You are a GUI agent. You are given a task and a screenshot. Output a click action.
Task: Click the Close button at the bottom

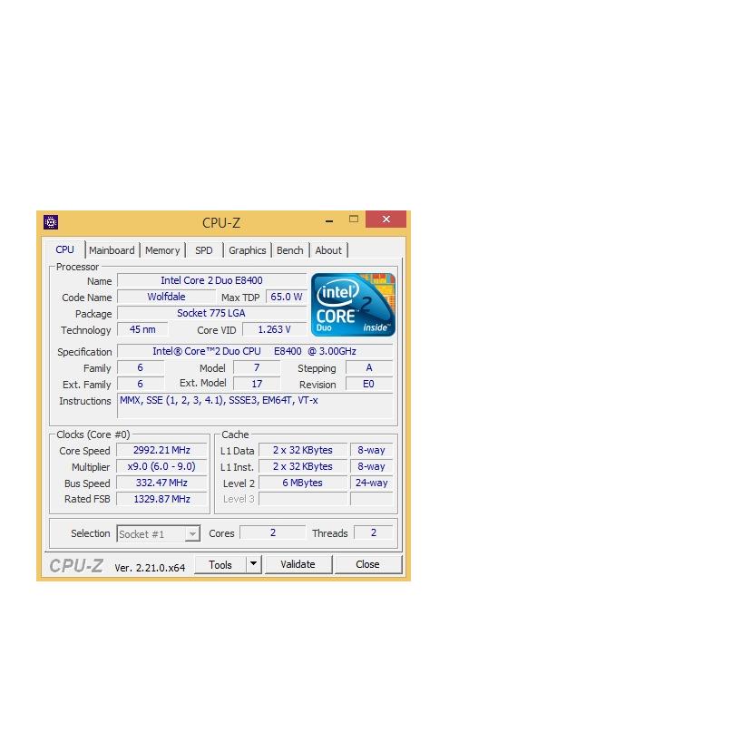[367, 564]
